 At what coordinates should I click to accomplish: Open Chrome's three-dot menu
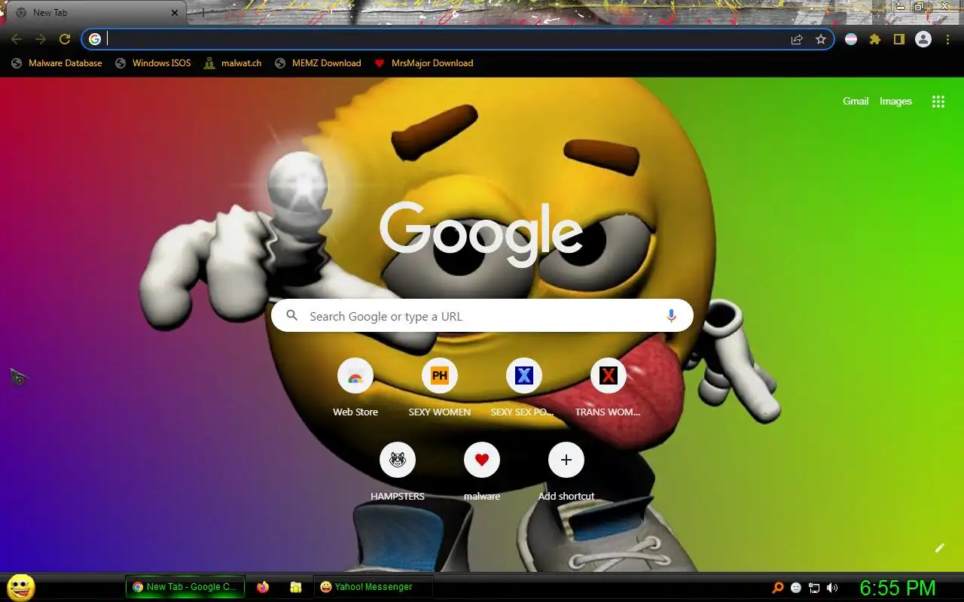[x=947, y=39]
